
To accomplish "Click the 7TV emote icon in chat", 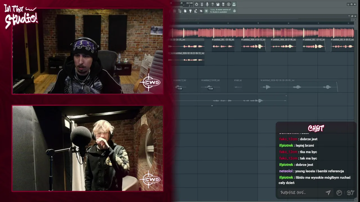I will pyautogui.click(x=350, y=192).
